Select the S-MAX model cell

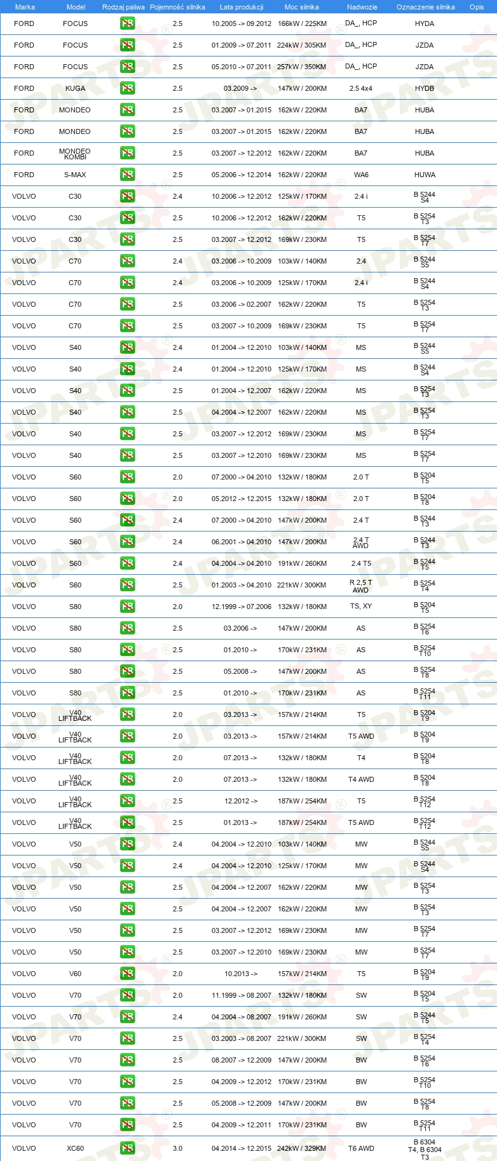click(x=75, y=175)
